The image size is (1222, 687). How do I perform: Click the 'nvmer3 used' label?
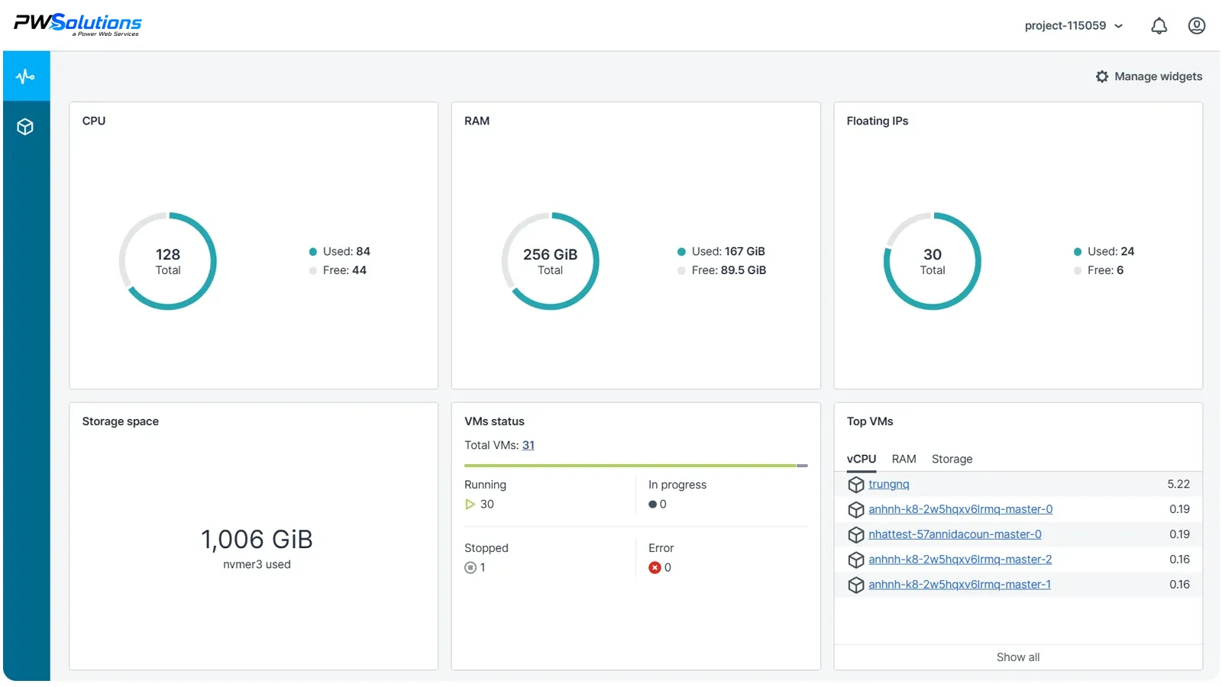[x=257, y=565]
